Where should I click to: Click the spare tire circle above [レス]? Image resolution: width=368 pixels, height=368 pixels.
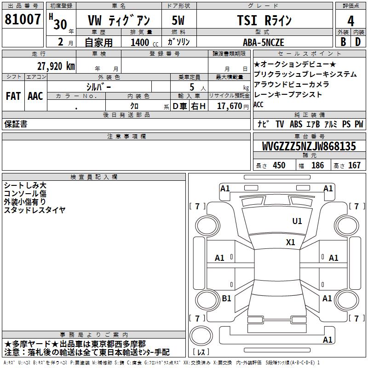click(x=201, y=336)
